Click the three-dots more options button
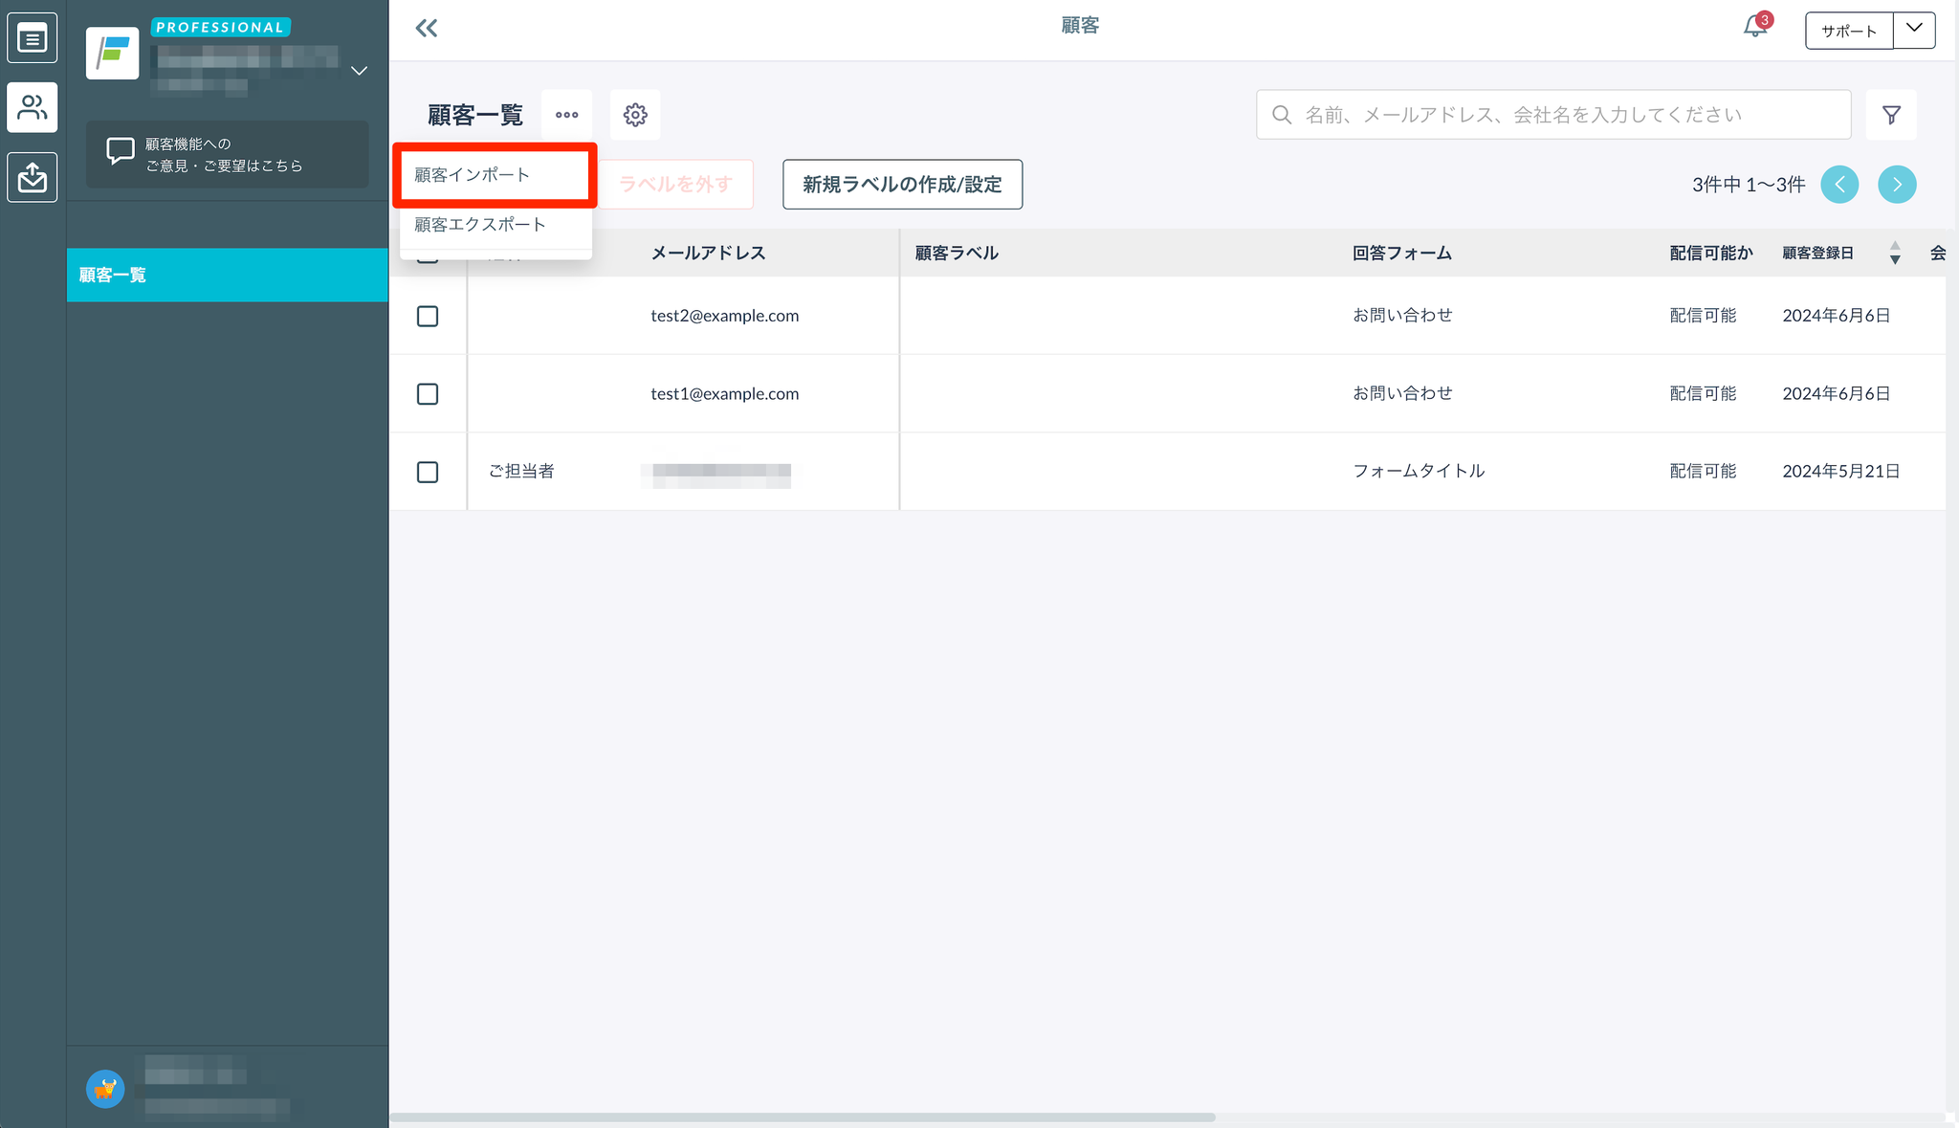Image resolution: width=1959 pixels, height=1128 pixels. pos(567,115)
